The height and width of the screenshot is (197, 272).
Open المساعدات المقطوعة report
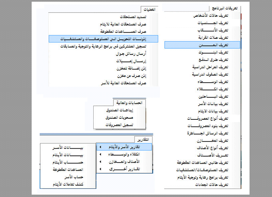[x=68, y=169]
